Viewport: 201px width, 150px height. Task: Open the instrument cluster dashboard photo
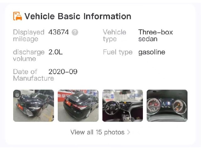(167, 106)
